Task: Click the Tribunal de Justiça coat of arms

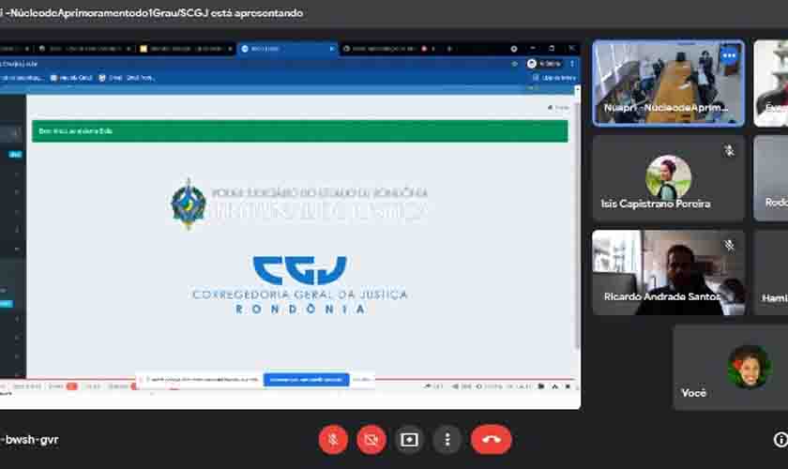Action: click(x=188, y=204)
